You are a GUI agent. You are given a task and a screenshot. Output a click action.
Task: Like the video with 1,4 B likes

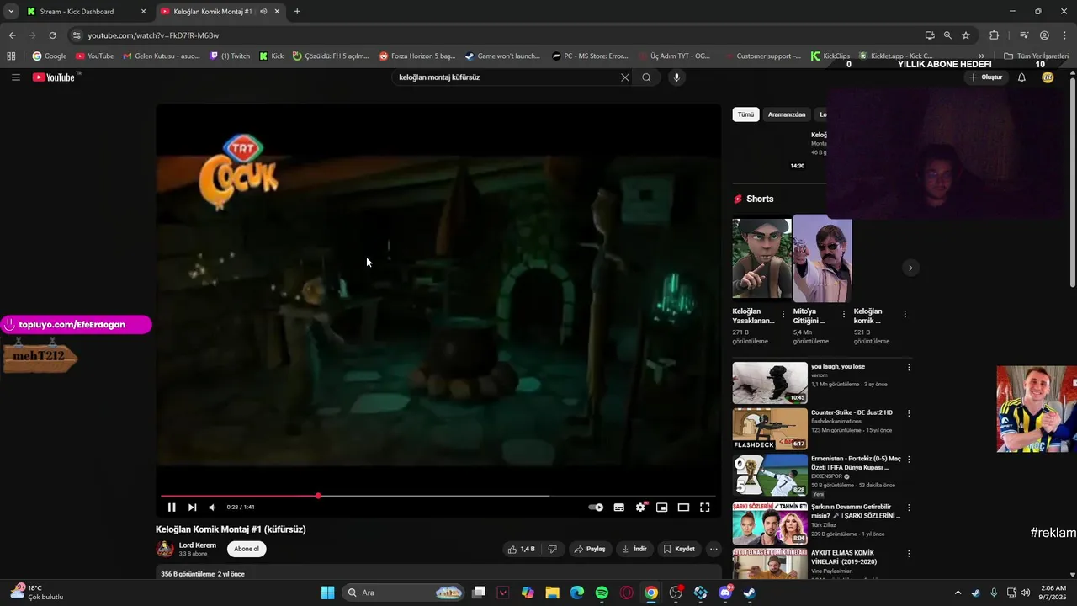[x=522, y=549]
